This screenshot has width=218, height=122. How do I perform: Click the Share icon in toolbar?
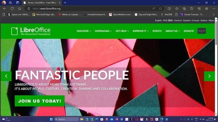tap(207, 8)
